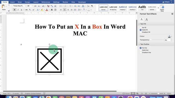175x98 pixels.
Task: Open the Draw ribbon tab
Action: pos(20,2)
